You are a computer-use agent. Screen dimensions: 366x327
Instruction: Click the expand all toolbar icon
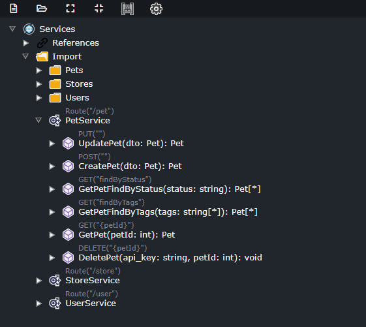click(x=70, y=8)
